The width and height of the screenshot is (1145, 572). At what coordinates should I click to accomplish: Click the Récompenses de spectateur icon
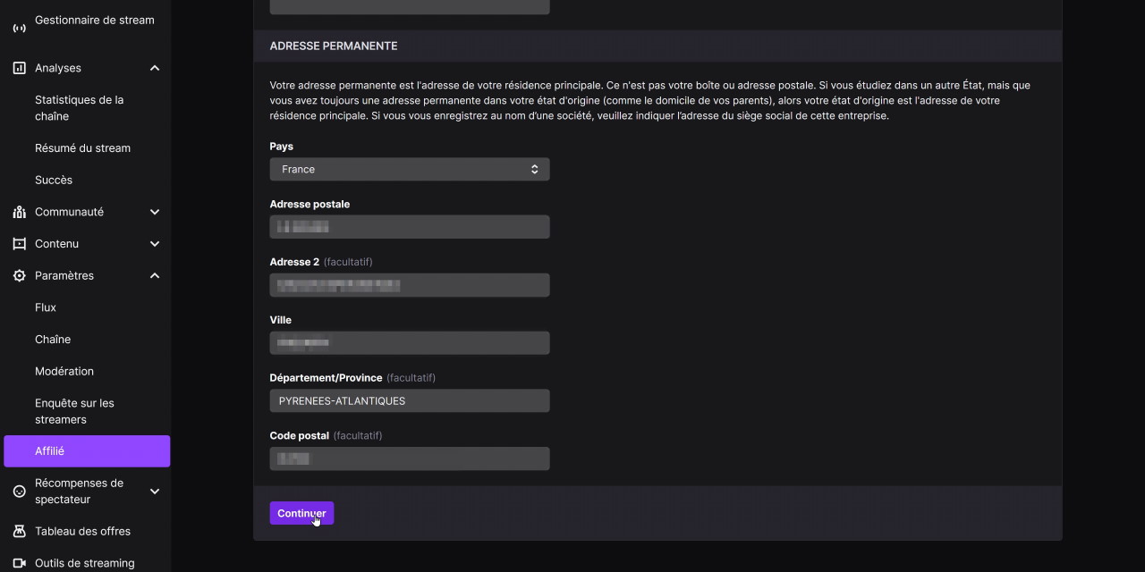pos(19,492)
